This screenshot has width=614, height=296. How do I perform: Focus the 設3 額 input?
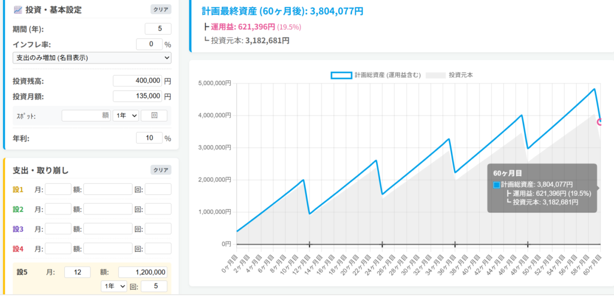[x=108, y=229]
